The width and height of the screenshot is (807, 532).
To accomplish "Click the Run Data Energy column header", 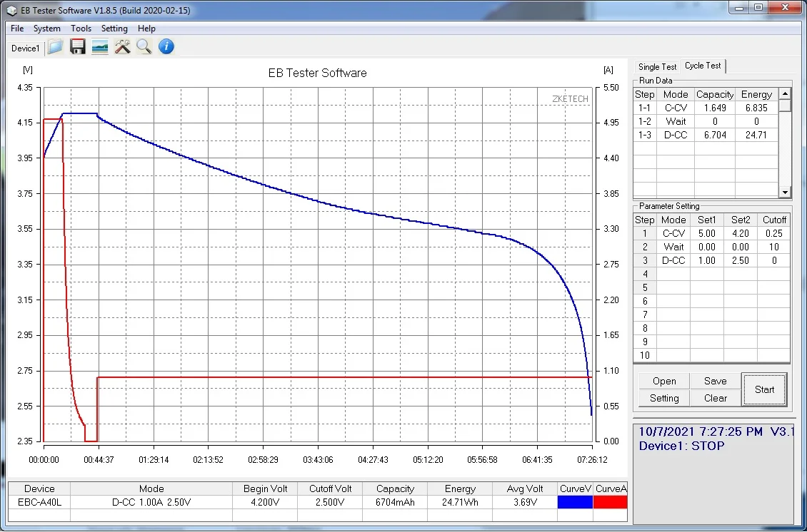I will point(756,95).
